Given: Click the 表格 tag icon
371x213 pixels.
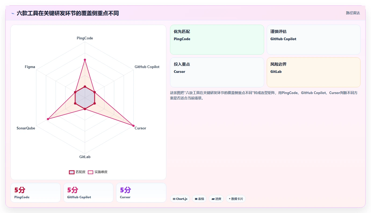Looking at the screenshot, I should [x=196, y=199].
